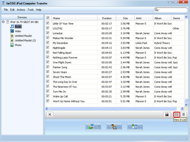Click the Devices panel header
Image resolution: width=190 pixels, height=142 pixels.
(x=22, y=17)
